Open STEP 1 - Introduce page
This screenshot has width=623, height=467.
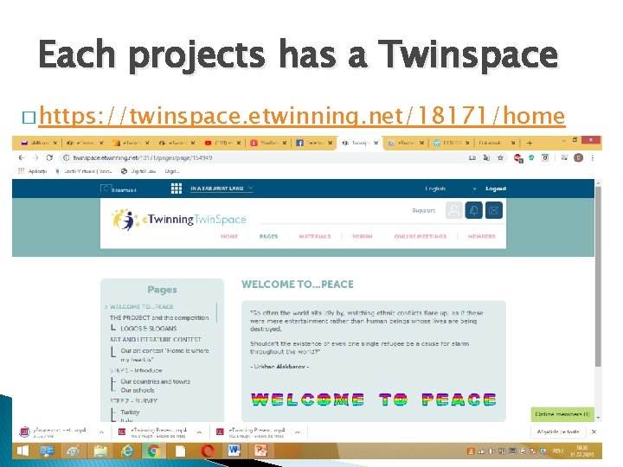(x=136, y=370)
